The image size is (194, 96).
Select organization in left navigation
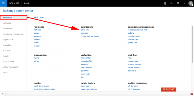[8, 40]
